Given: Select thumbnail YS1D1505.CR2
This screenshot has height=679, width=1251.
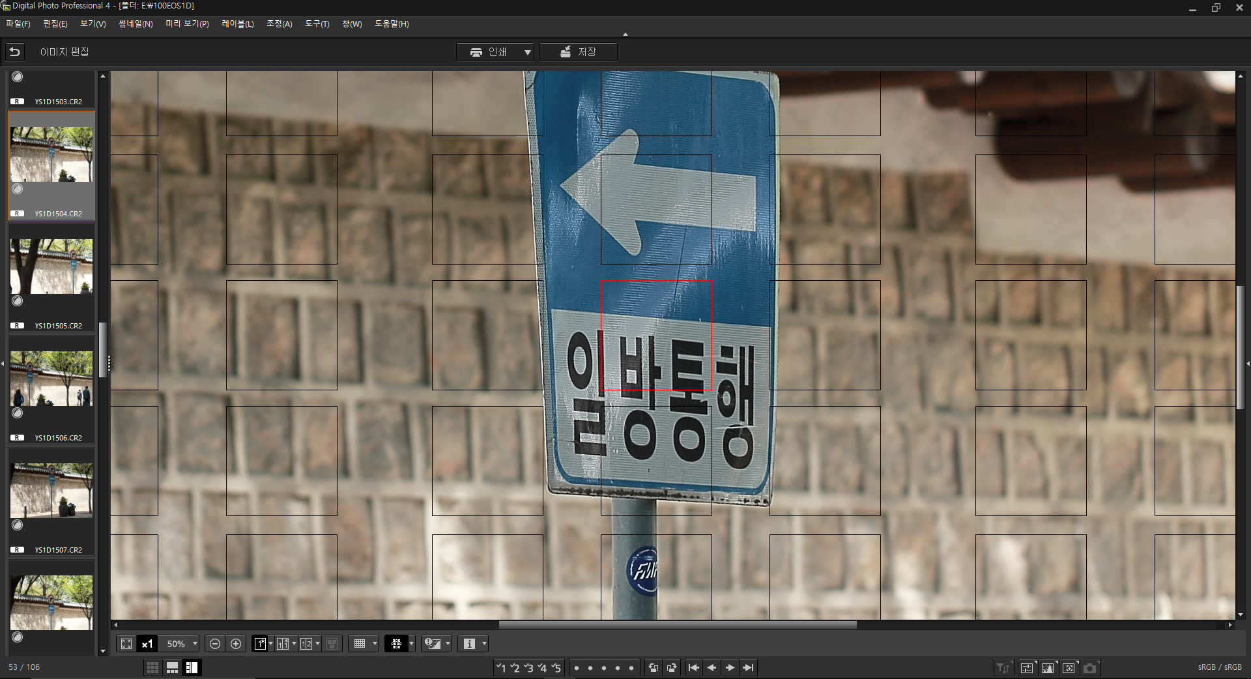Looking at the screenshot, I should coord(51,277).
